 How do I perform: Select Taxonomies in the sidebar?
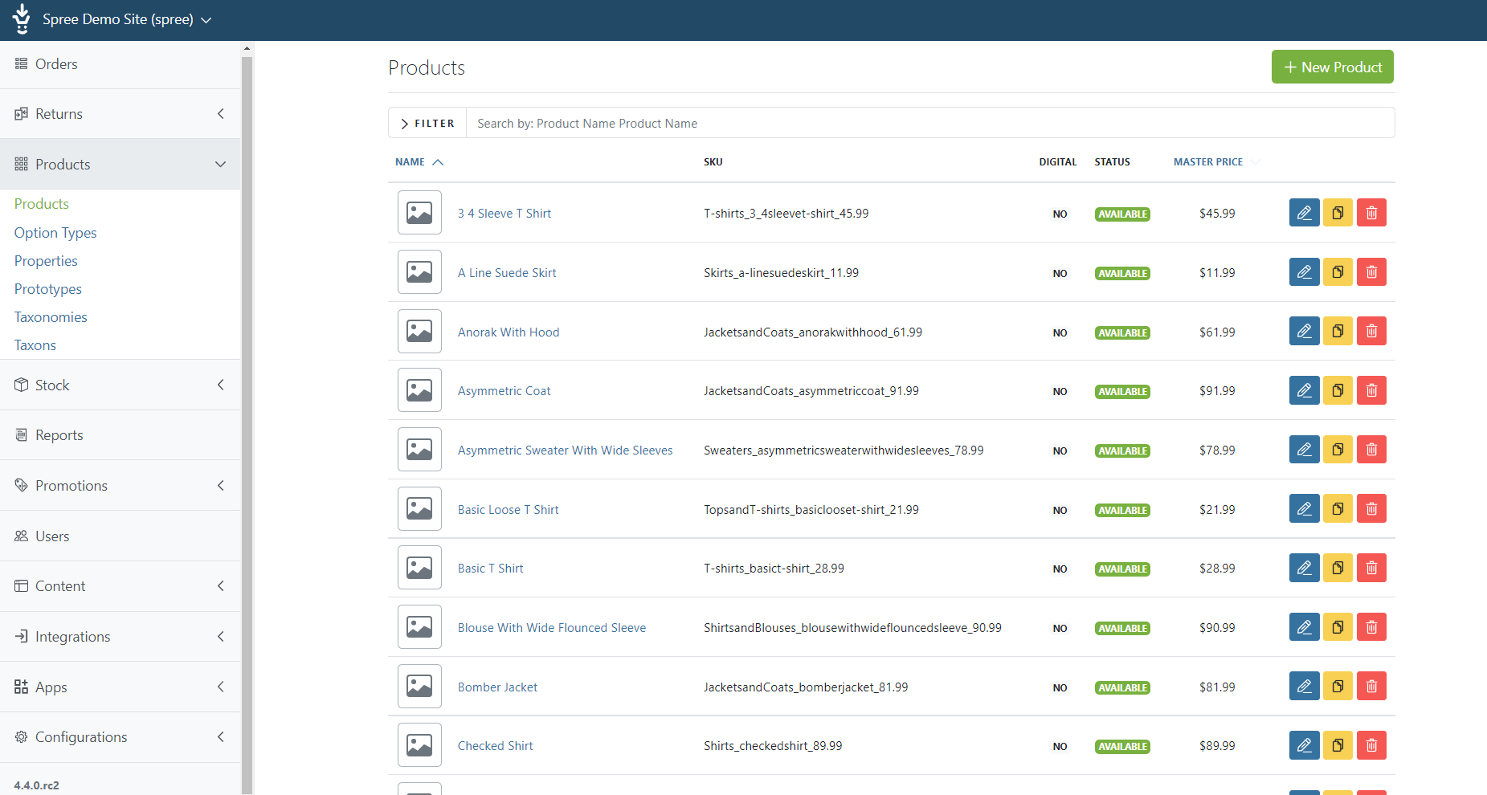click(x=51, y=316)
